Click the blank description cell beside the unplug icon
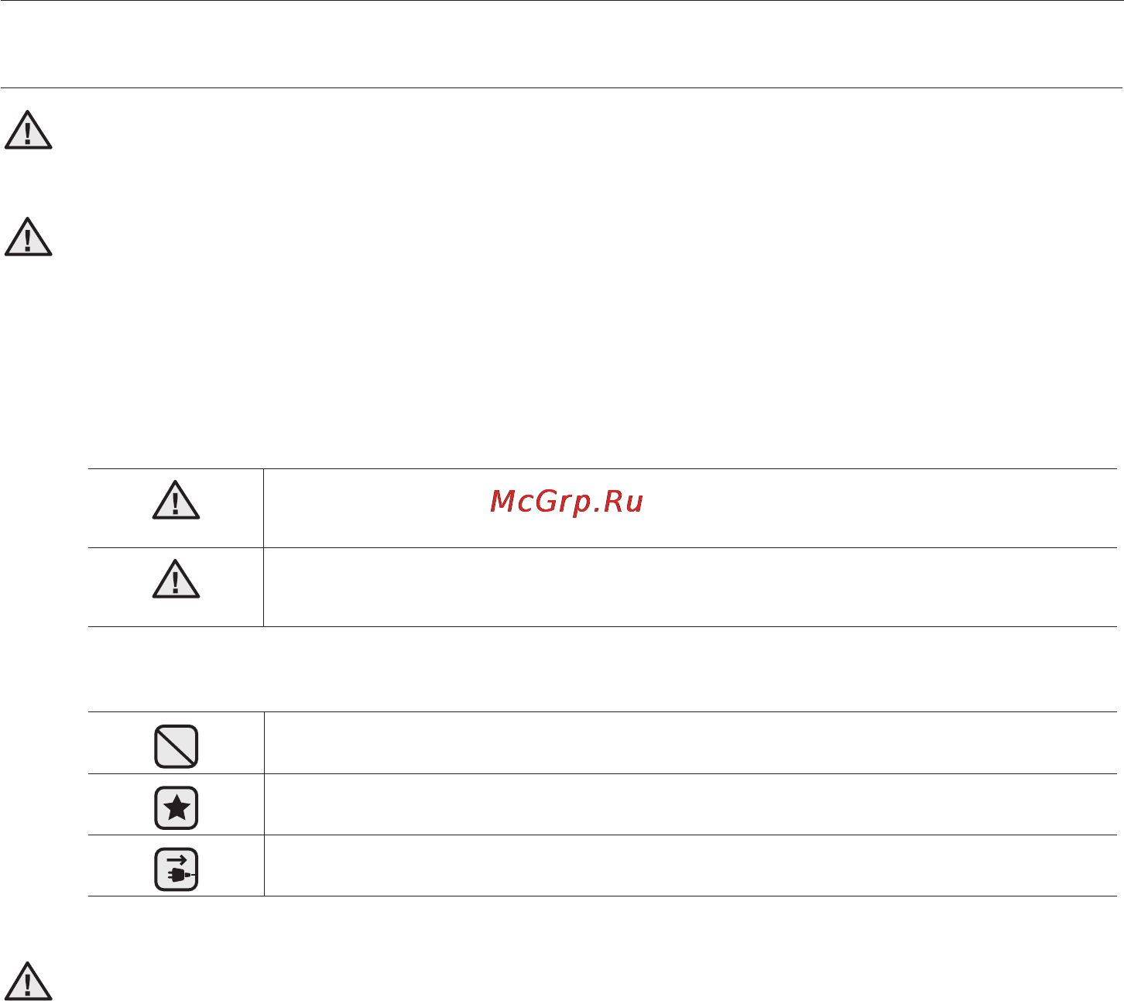This screenshot has width=1124, height=1001. pyautogui.click(x=691, y=866)
